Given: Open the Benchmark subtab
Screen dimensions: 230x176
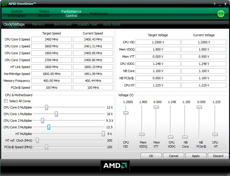Looking at the screenshot, I should [x=63, y=24].
